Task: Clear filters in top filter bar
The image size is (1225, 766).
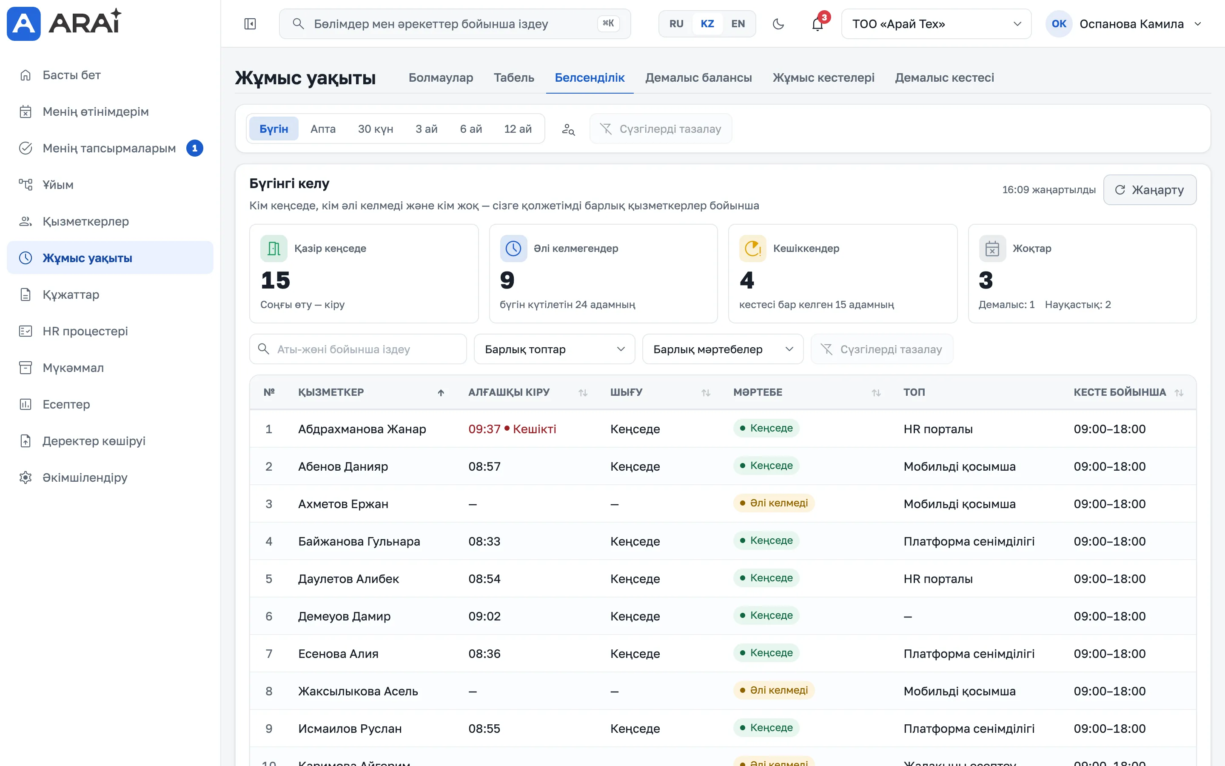Action: pyautogui.click(x=661, y=129)
